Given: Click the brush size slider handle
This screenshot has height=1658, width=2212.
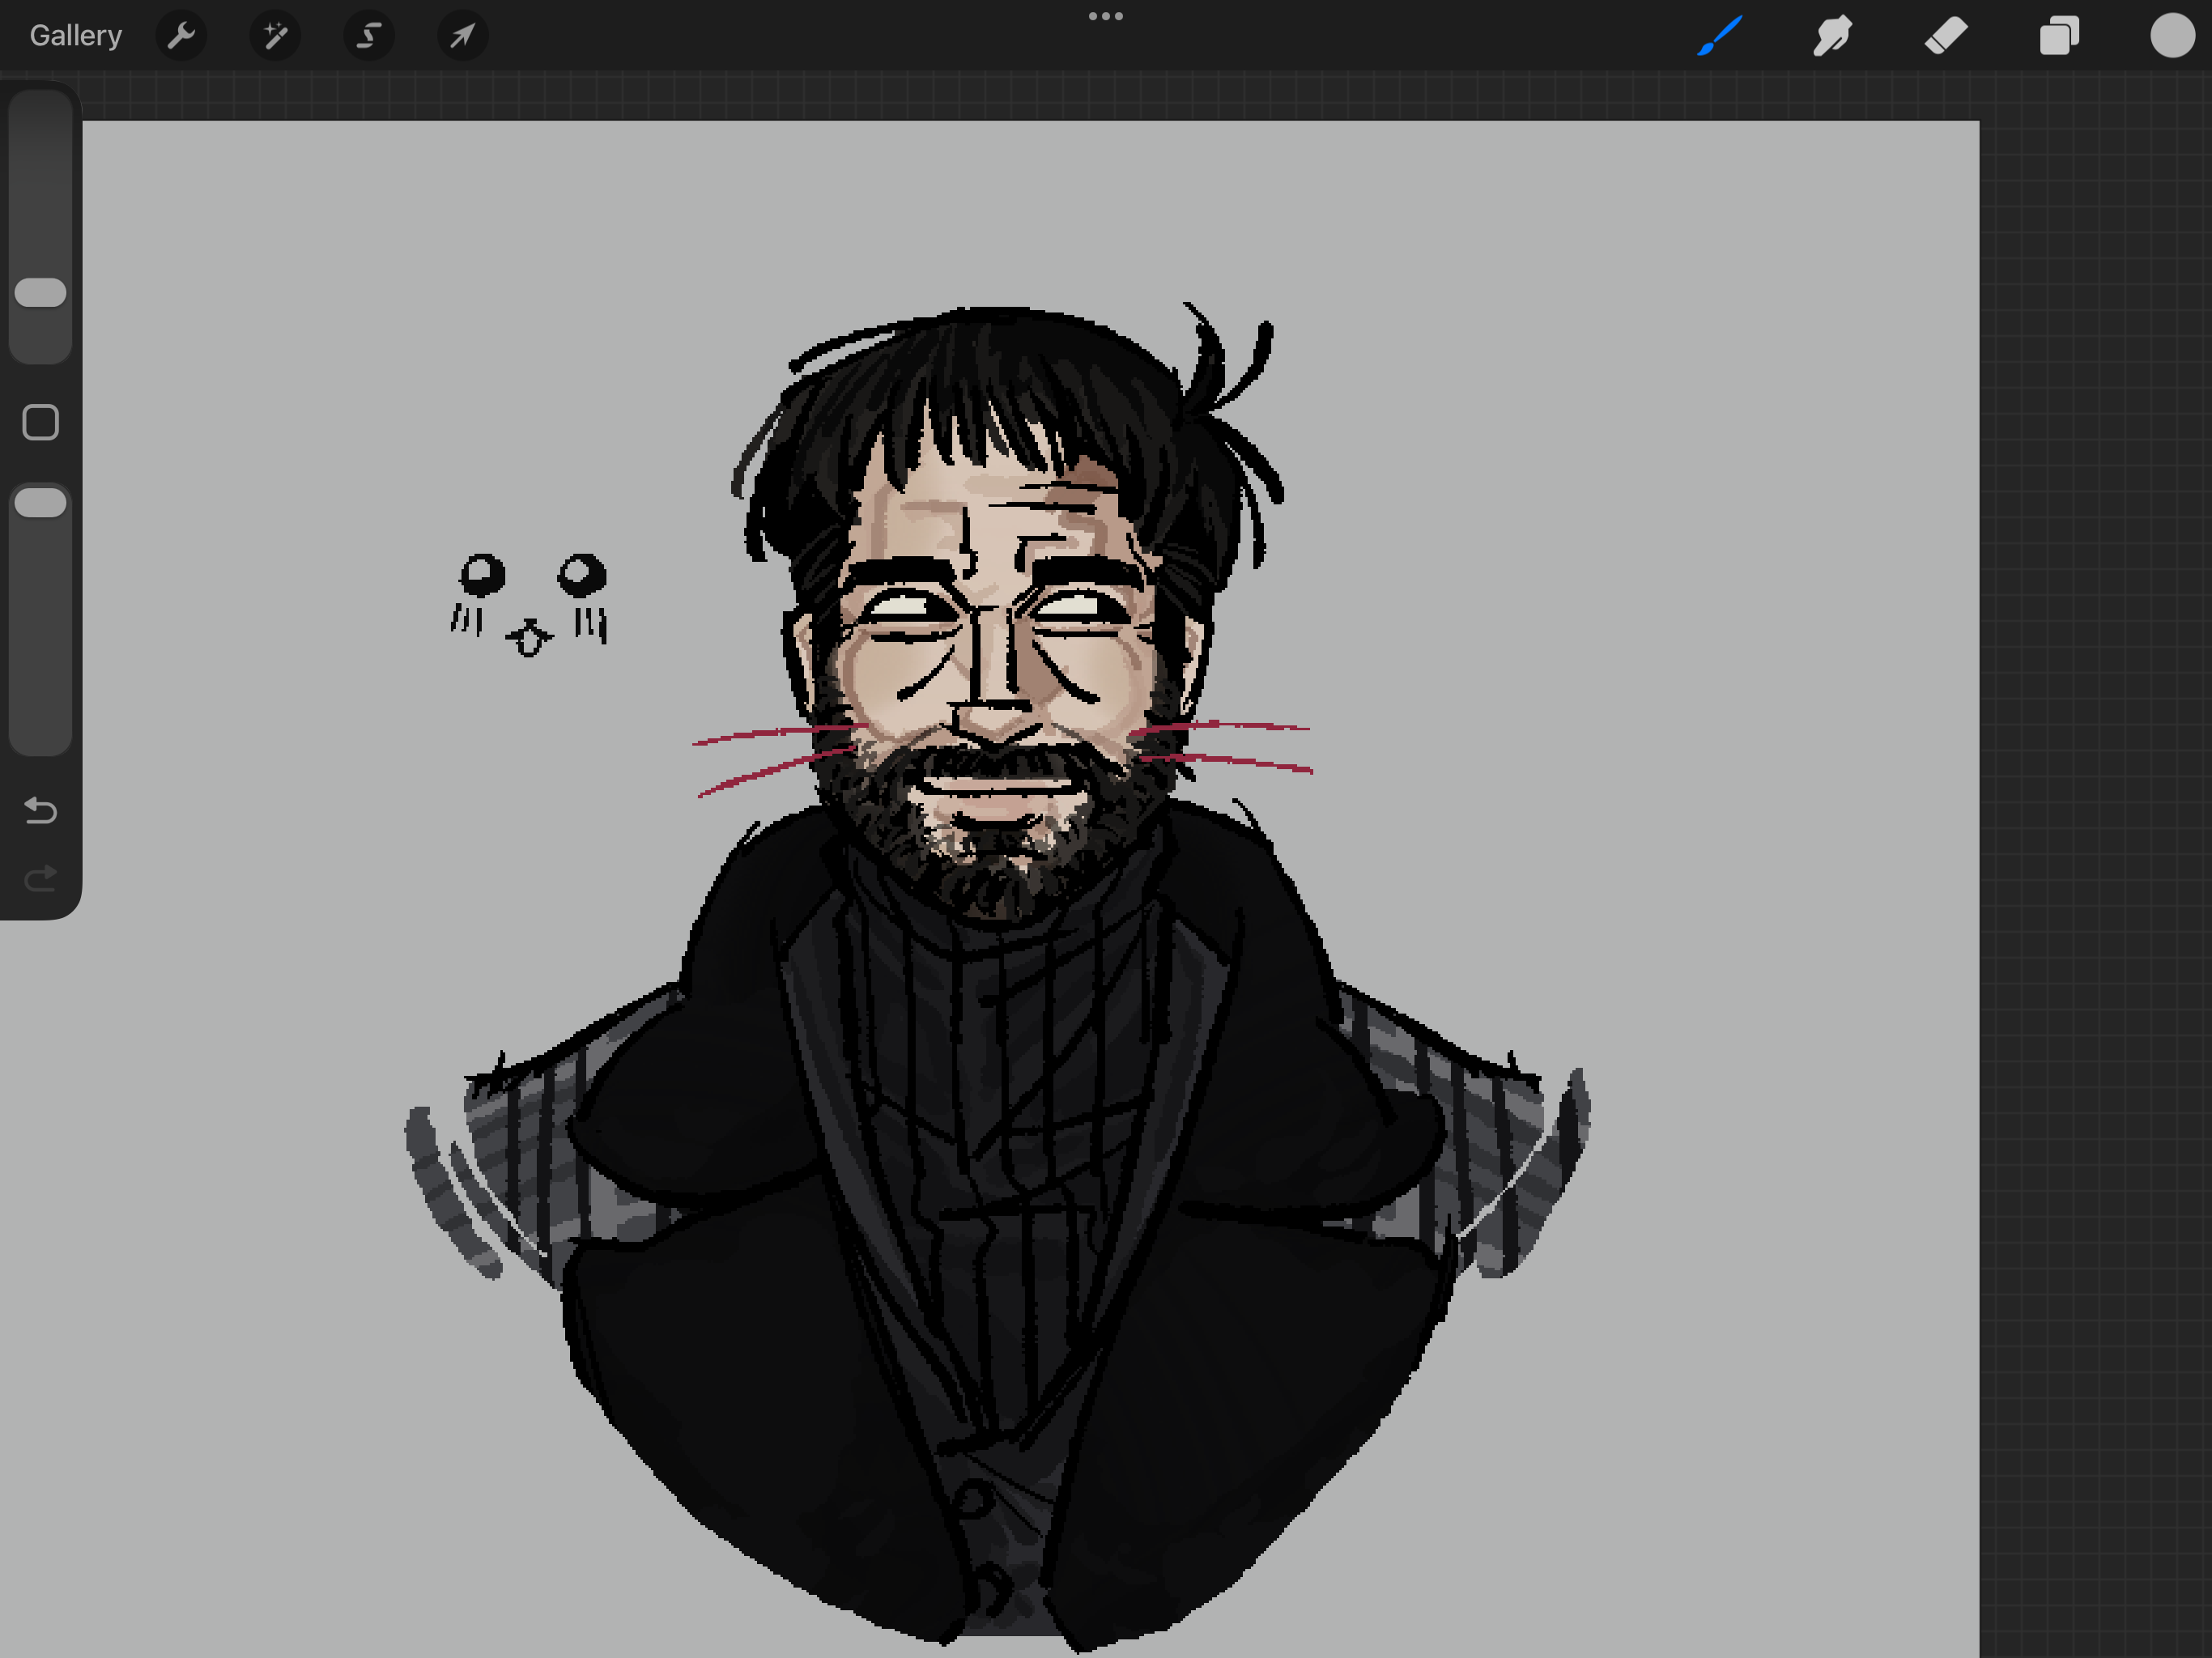Looking at the screenshot, I should click(x=41, y=293).
